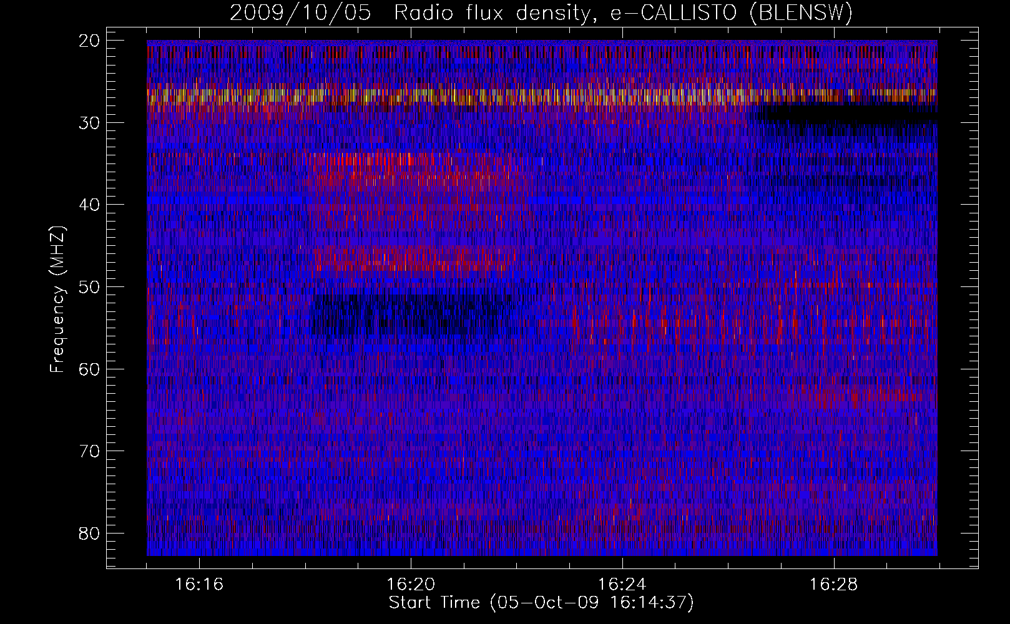Click the 20 MHz frequency tick label
Viewport: 1010px width, 624px height.
[89, 41]
